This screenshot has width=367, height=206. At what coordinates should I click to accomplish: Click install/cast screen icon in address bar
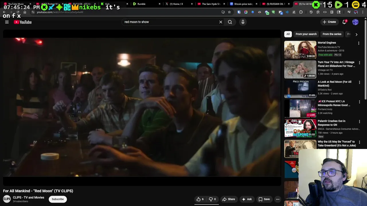pos(223,12)
